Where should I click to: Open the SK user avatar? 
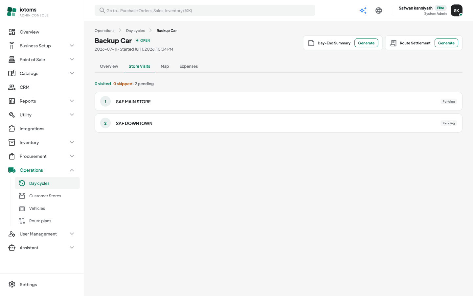[x=456, y=11]
